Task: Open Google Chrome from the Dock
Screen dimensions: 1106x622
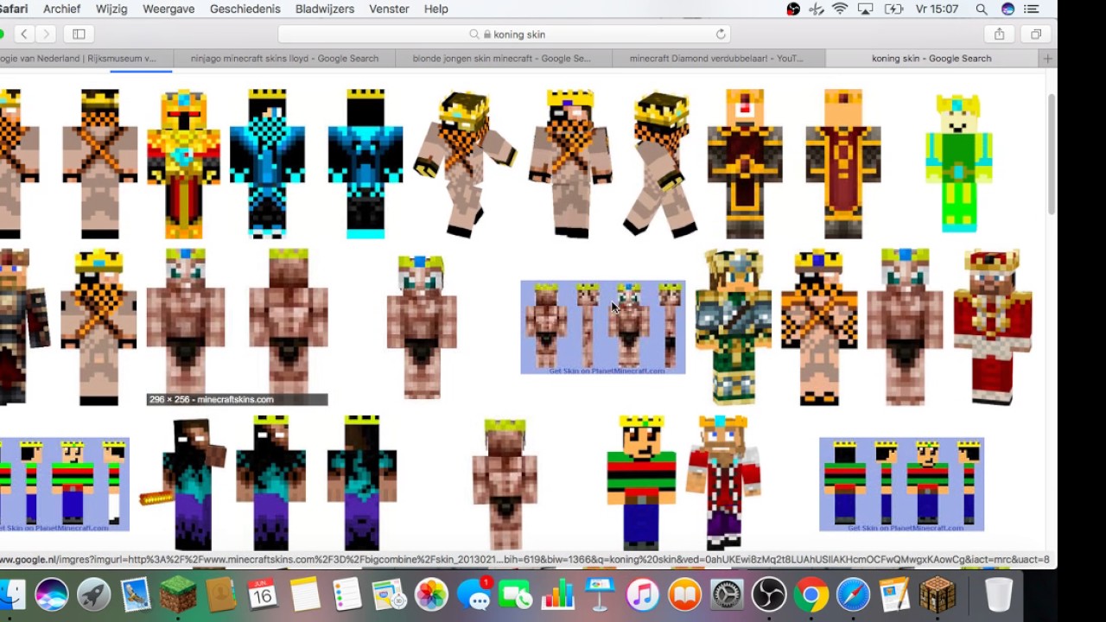Action: [x=810, y=594]
